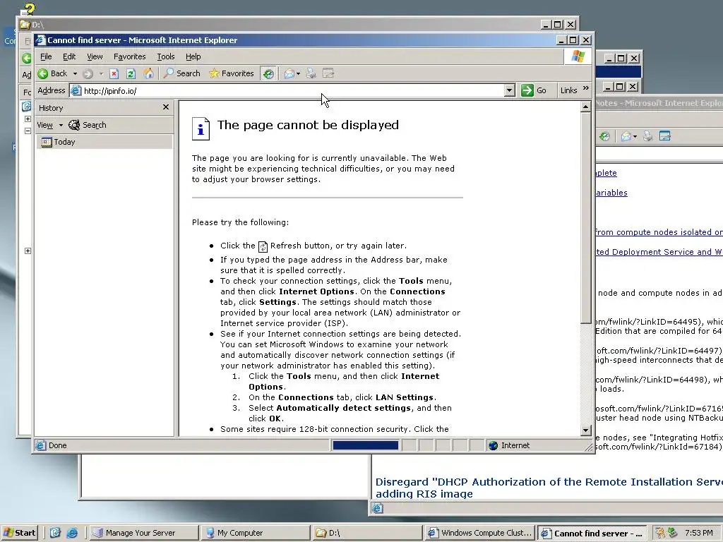Close the History pane

166,107
